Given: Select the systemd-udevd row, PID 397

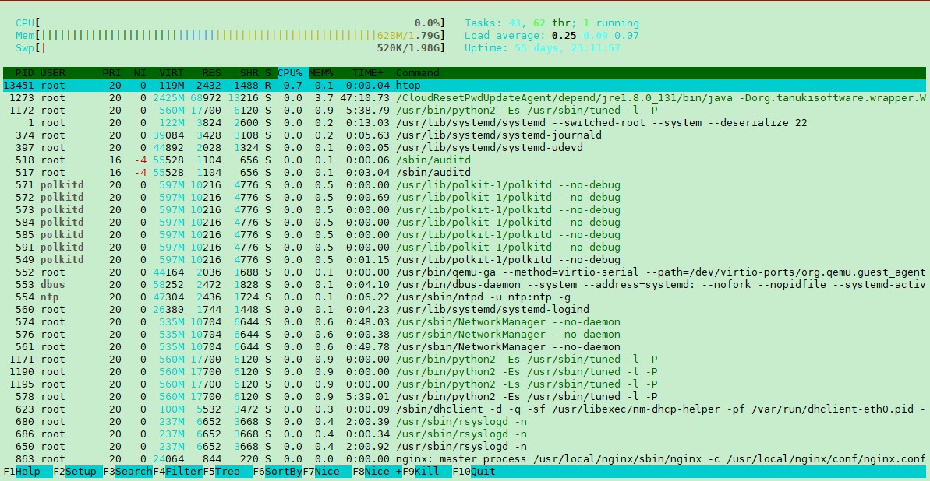Looking at the screenshot, I should tap(465, 148).
